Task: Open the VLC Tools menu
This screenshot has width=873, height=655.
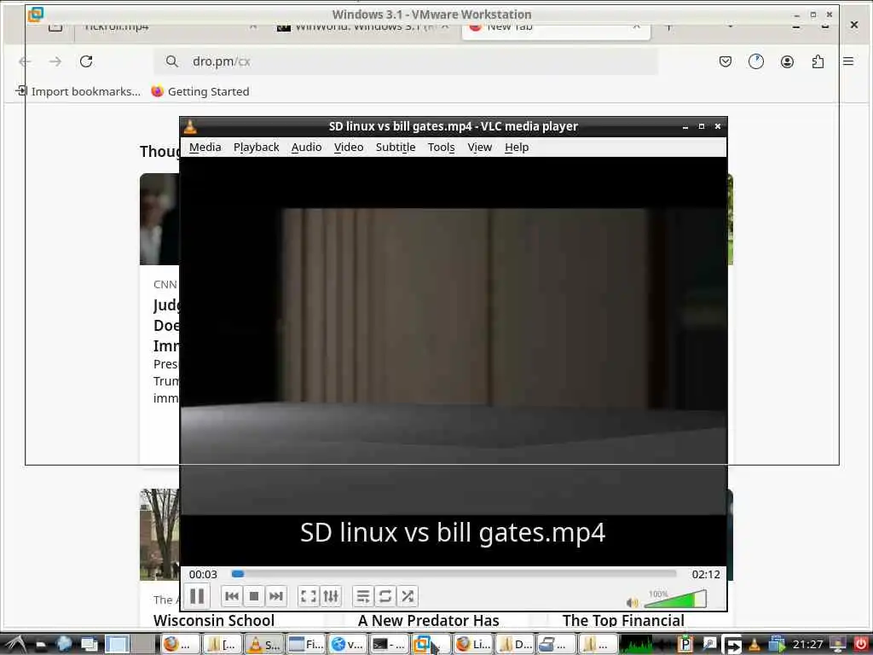Action: click(441, 147)
